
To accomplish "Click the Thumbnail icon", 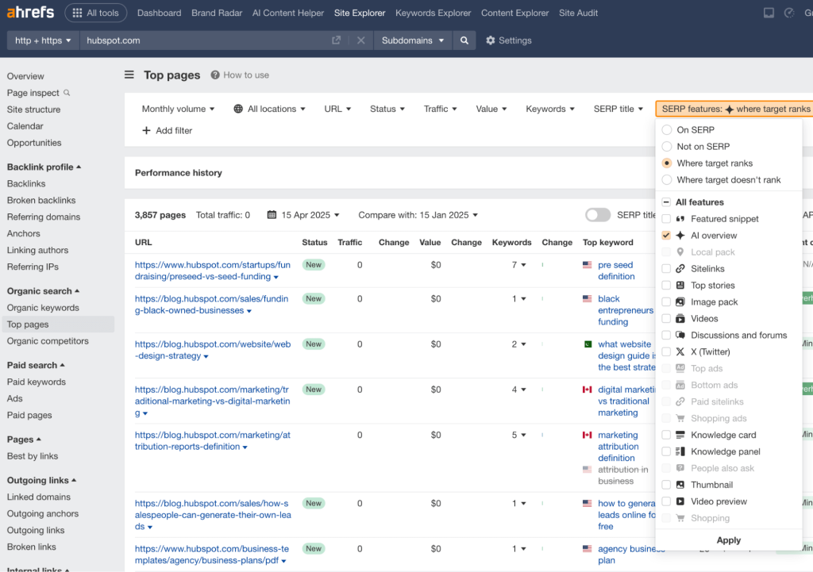I will (x=680, y=485).
